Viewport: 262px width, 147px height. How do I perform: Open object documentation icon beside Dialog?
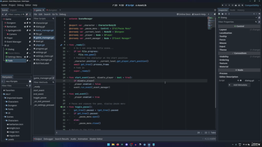tap(259, 18)
